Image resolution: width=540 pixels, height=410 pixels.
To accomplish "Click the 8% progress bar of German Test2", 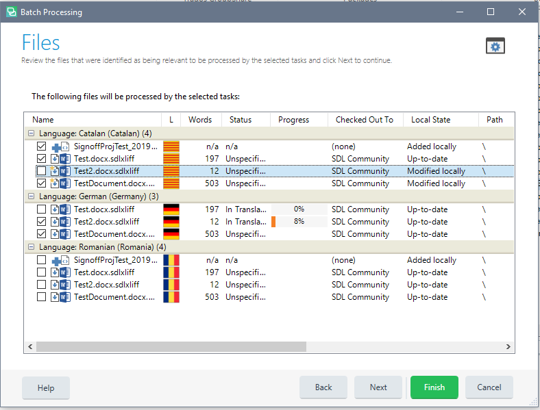I will pyautogui.click(x=299, y=222).
